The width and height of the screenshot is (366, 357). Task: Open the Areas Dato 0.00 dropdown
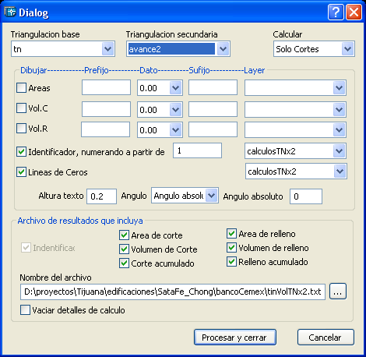coord(176,88)
